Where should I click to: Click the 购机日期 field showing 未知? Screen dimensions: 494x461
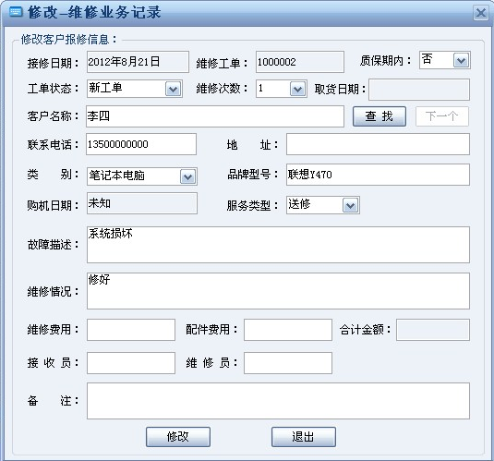coord(142,203)
